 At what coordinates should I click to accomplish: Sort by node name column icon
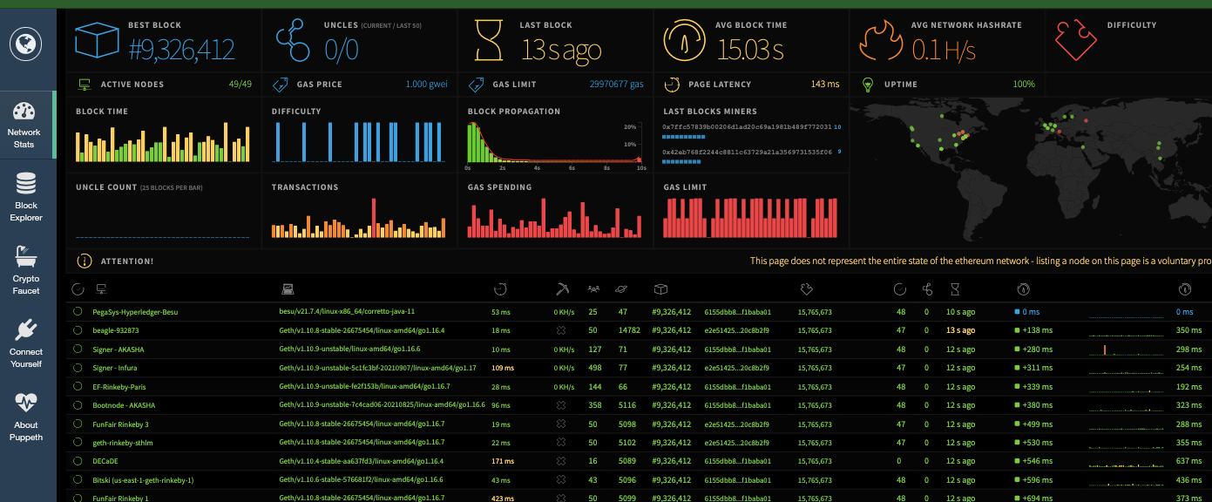pos(101,288)
